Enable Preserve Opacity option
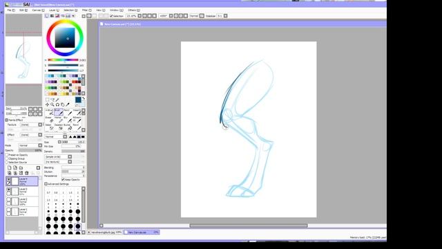This screenshot has width=442, height=249. click(7, 155)
